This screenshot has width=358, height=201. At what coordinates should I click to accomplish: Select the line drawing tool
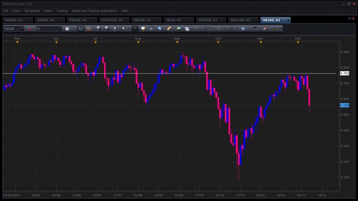[231, 29]
